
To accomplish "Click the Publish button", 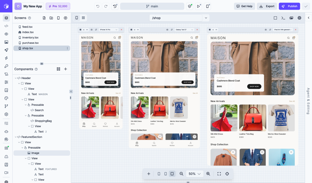I will click(289, 6).
